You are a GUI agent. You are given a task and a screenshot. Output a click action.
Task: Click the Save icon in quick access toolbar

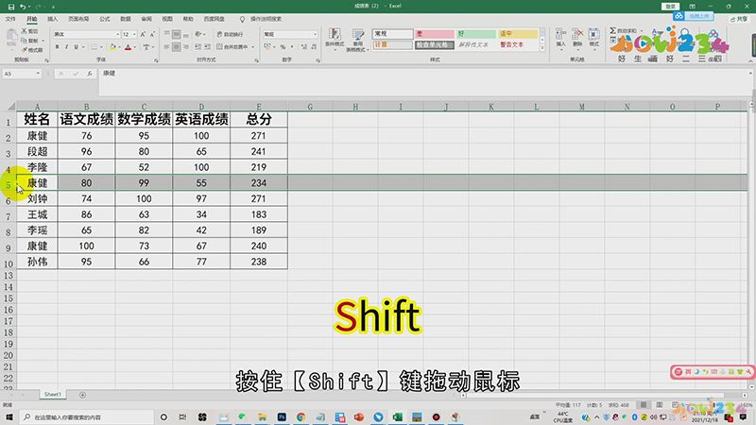pyautogui.click(x=11, y=7)
